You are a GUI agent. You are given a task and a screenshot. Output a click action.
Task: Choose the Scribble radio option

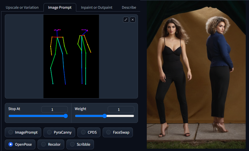point(80,144)
